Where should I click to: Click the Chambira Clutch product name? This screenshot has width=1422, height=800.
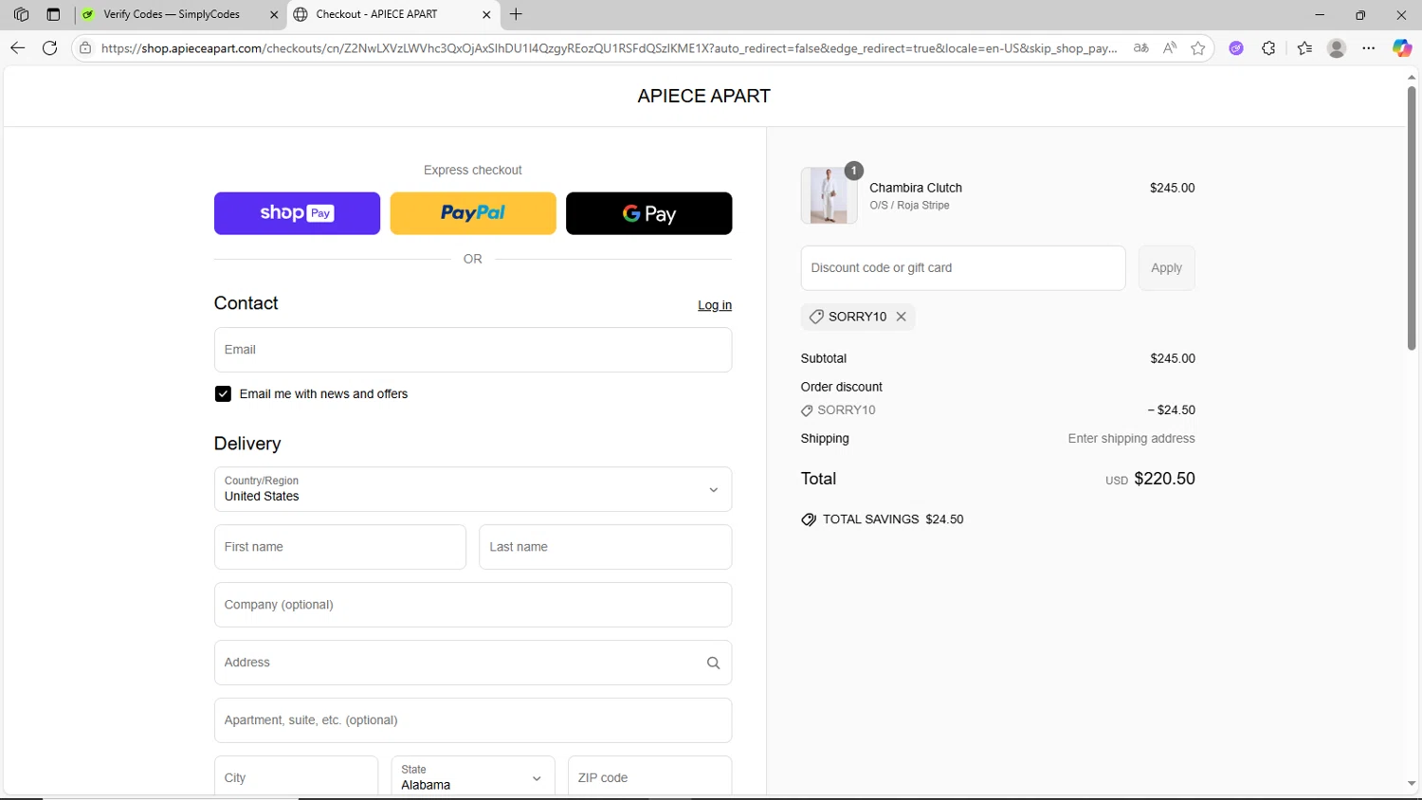click(x=916, y=188)
